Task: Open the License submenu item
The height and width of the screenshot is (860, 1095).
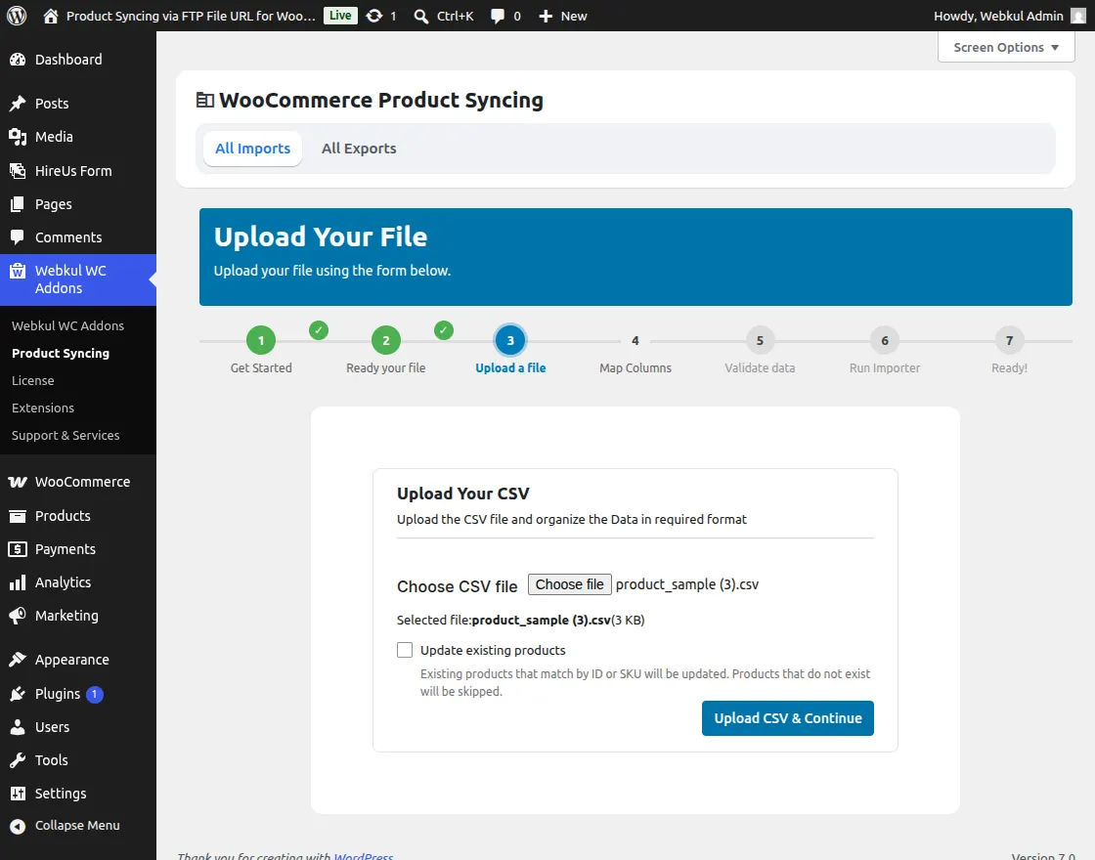Action: click(33, 380)
